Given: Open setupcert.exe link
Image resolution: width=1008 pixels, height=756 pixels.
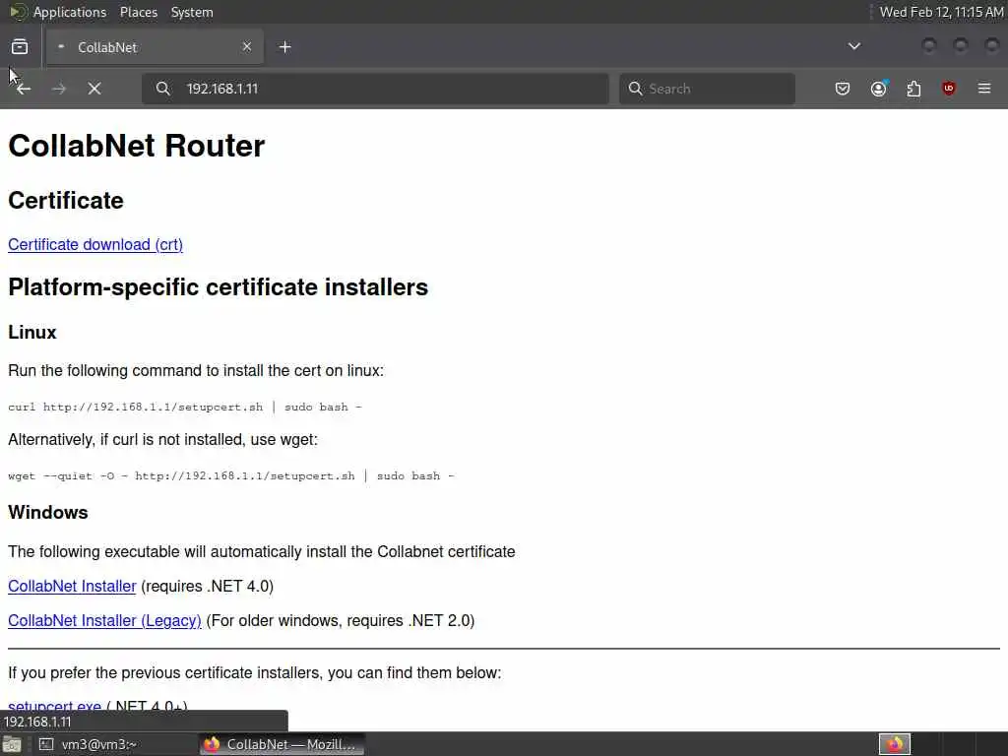Looking at the screenshot, I should click(55, 705).
